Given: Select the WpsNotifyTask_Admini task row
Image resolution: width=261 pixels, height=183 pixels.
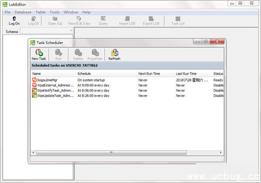Looking at the screenshot, I should (x=52, y=91).
